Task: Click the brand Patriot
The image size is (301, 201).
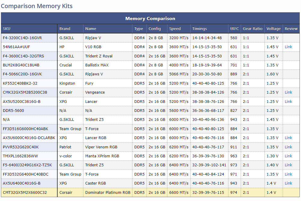Action: tap(65, 147)
